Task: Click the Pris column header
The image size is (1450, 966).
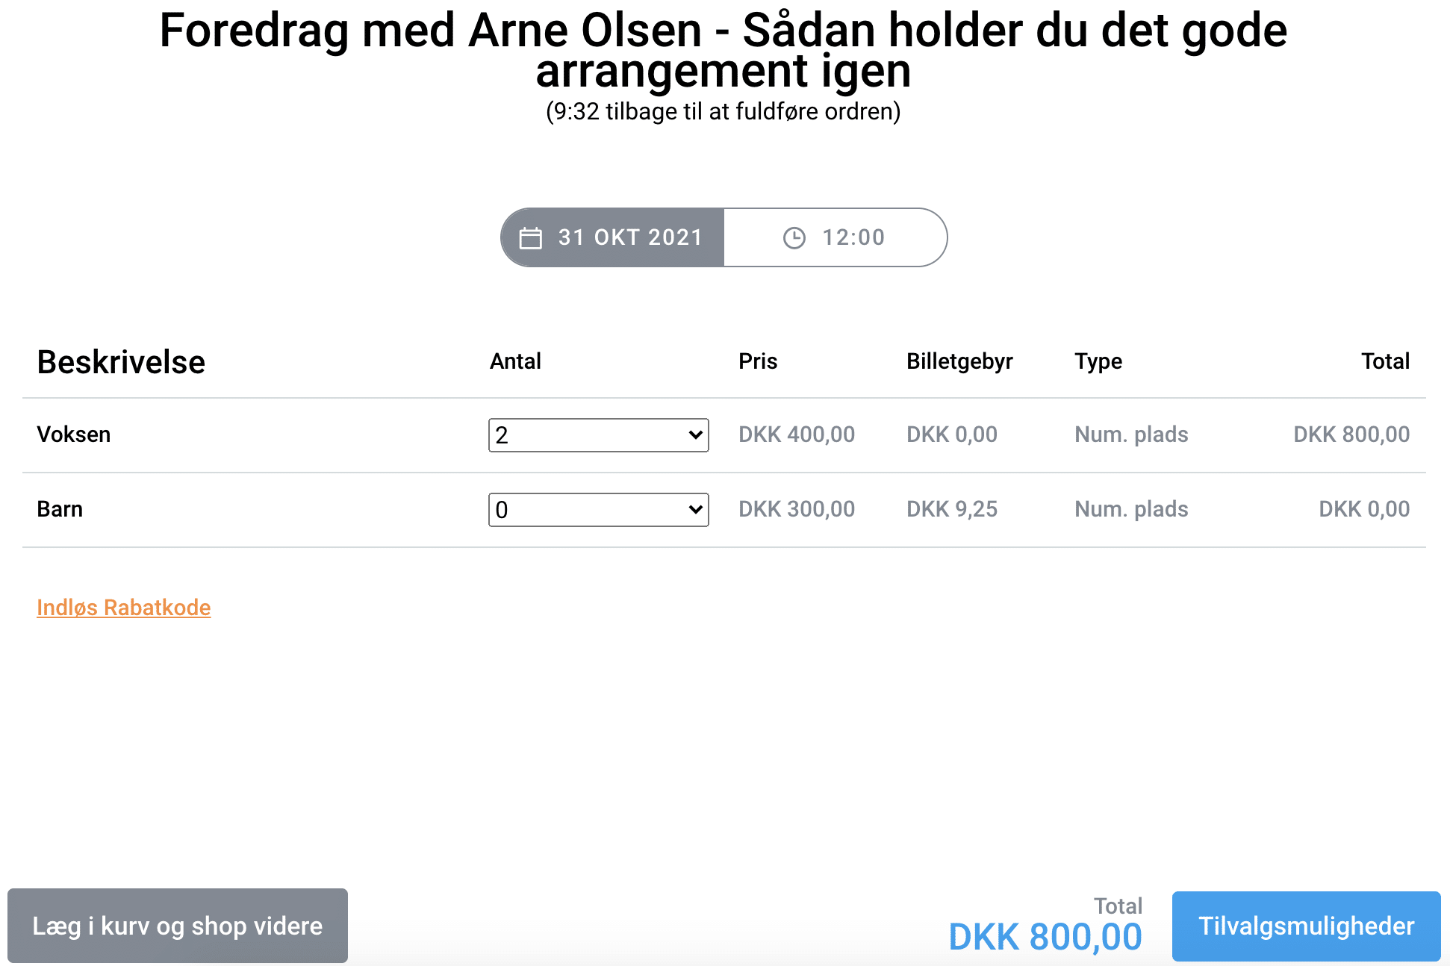Action: pyautogui.click(x=758, y=361)
